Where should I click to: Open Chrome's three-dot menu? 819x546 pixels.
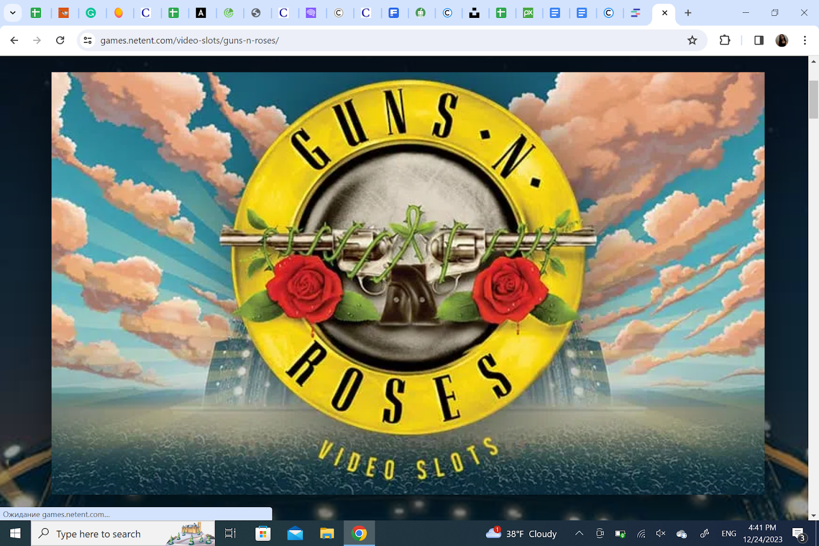[x=805, y=40]
